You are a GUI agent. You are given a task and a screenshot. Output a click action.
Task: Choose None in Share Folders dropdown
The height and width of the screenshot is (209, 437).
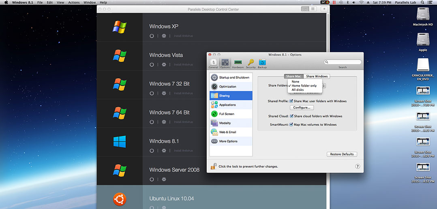coord(296,81)
